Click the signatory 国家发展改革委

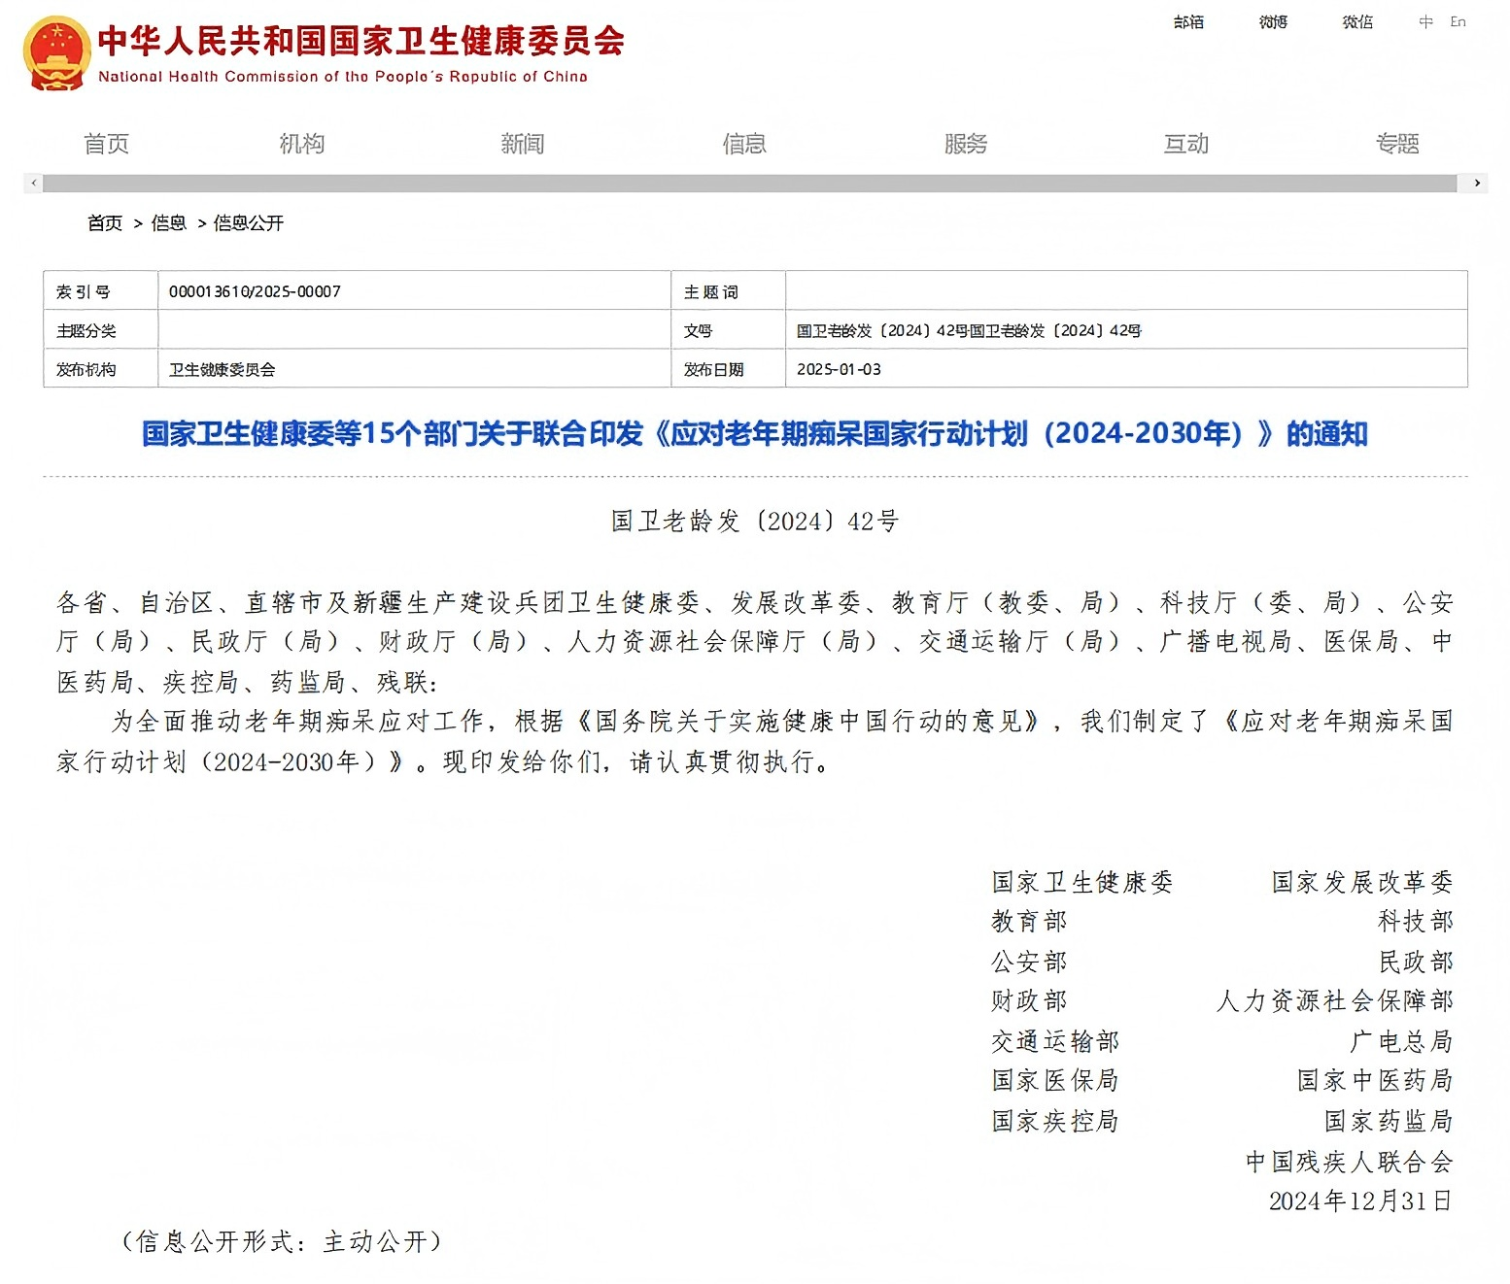[1362, 882]
